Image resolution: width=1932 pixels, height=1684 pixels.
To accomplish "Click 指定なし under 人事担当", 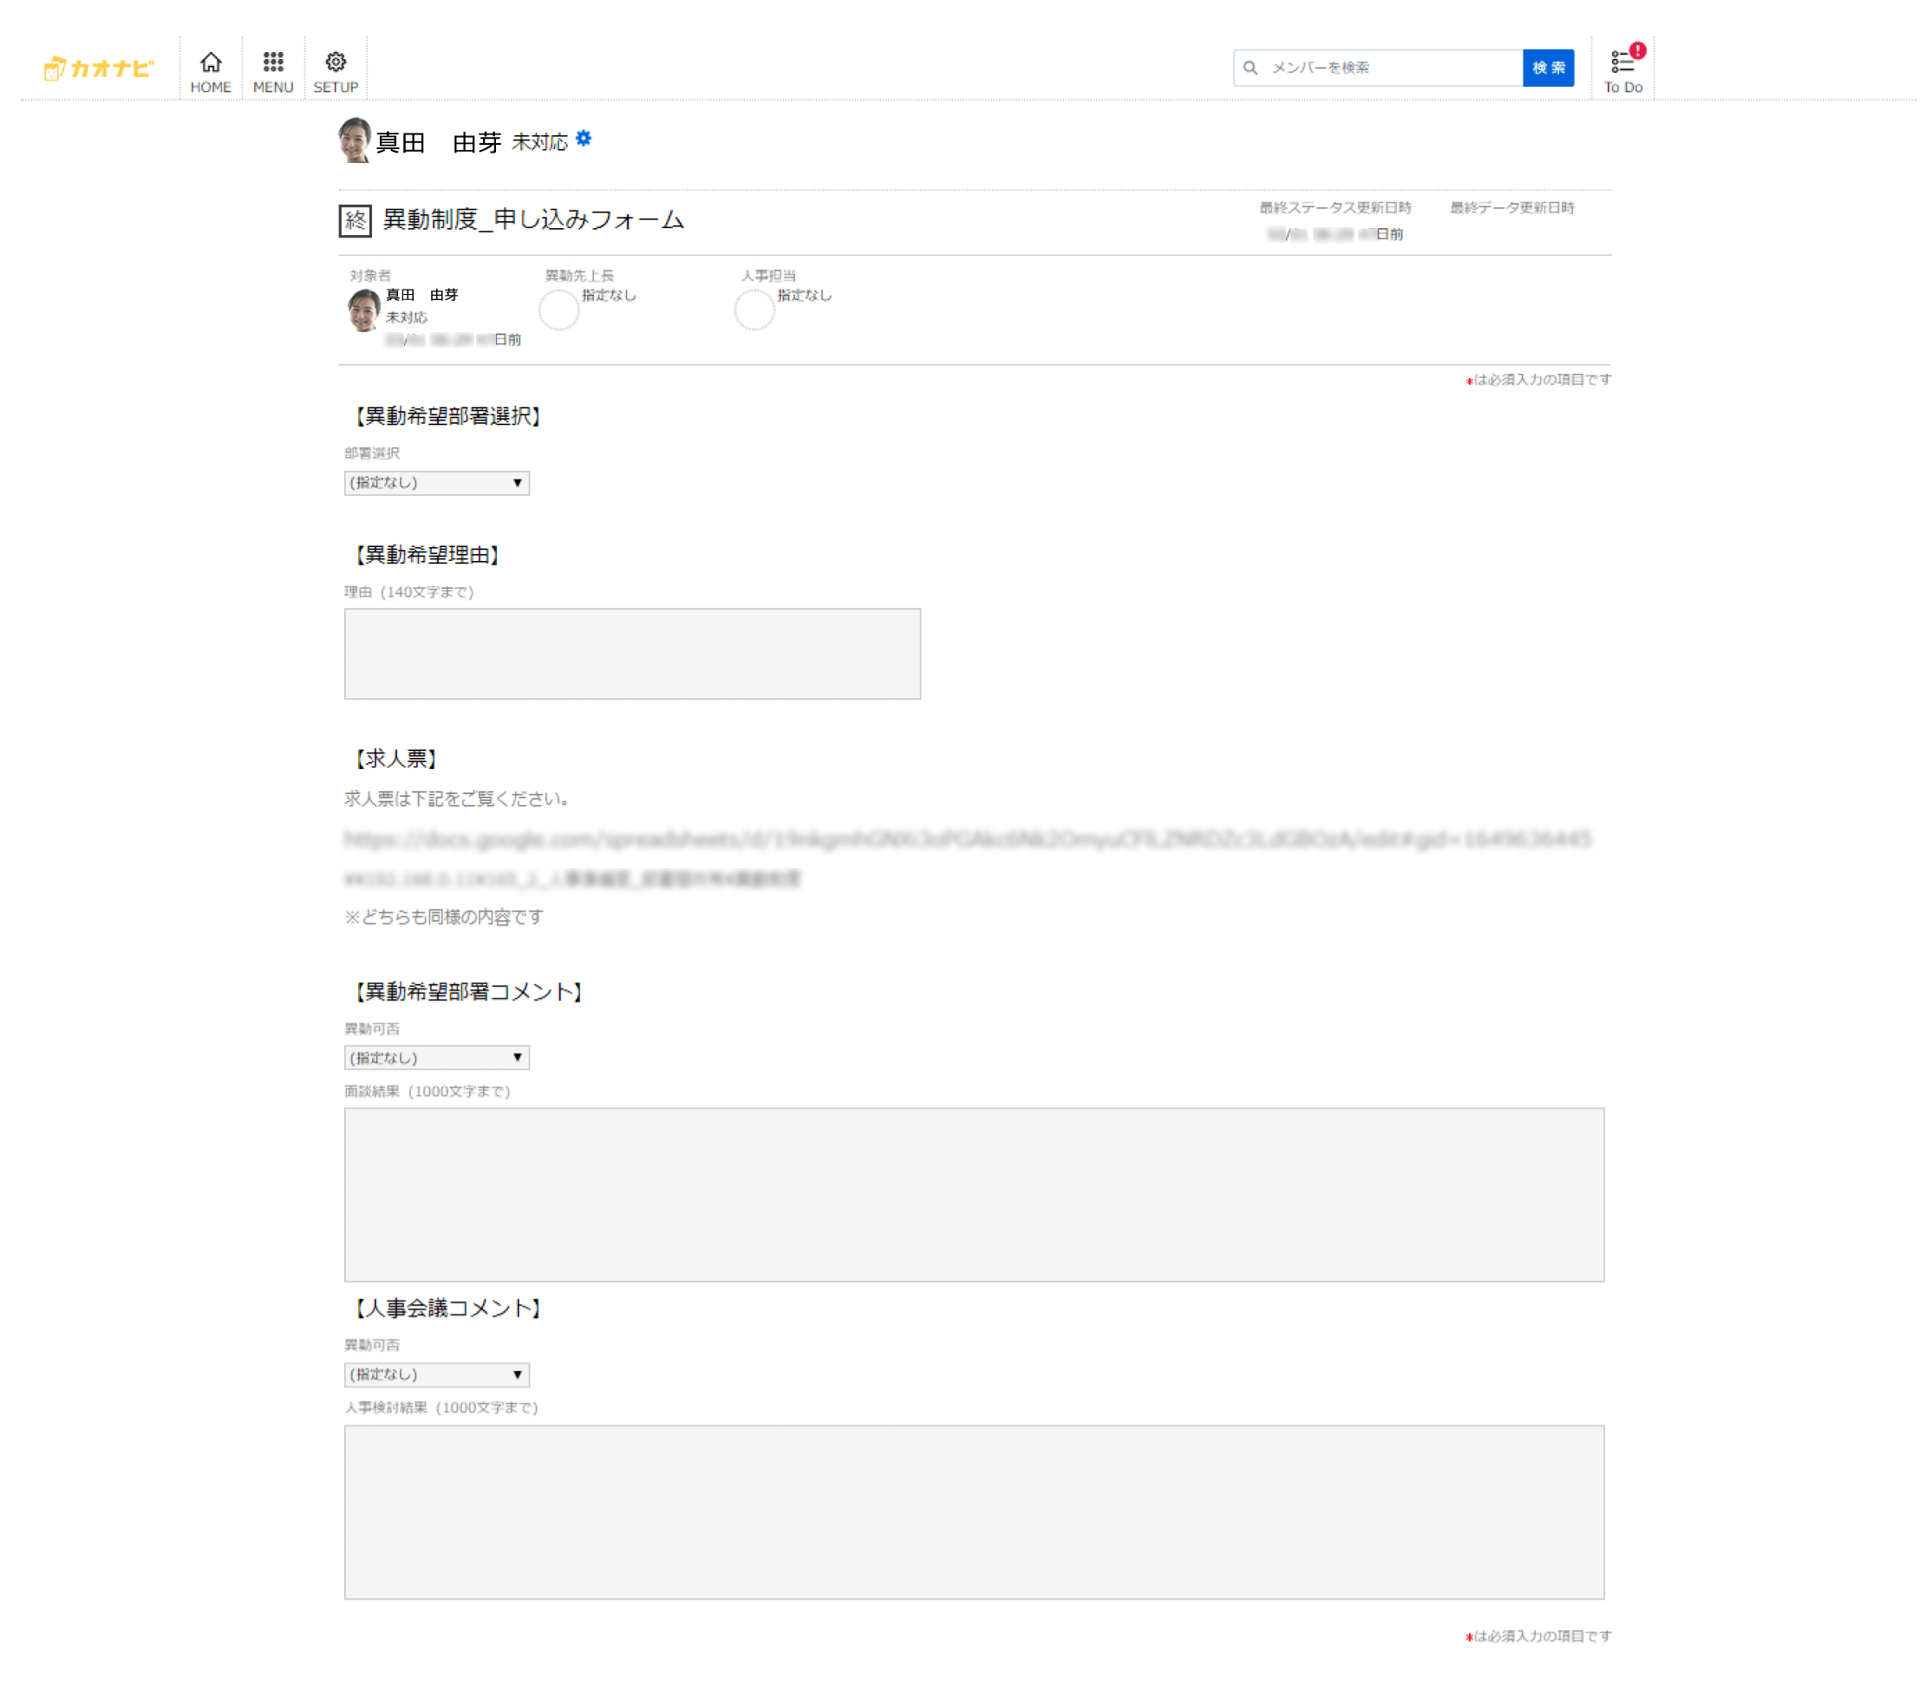I will [805, 295].
